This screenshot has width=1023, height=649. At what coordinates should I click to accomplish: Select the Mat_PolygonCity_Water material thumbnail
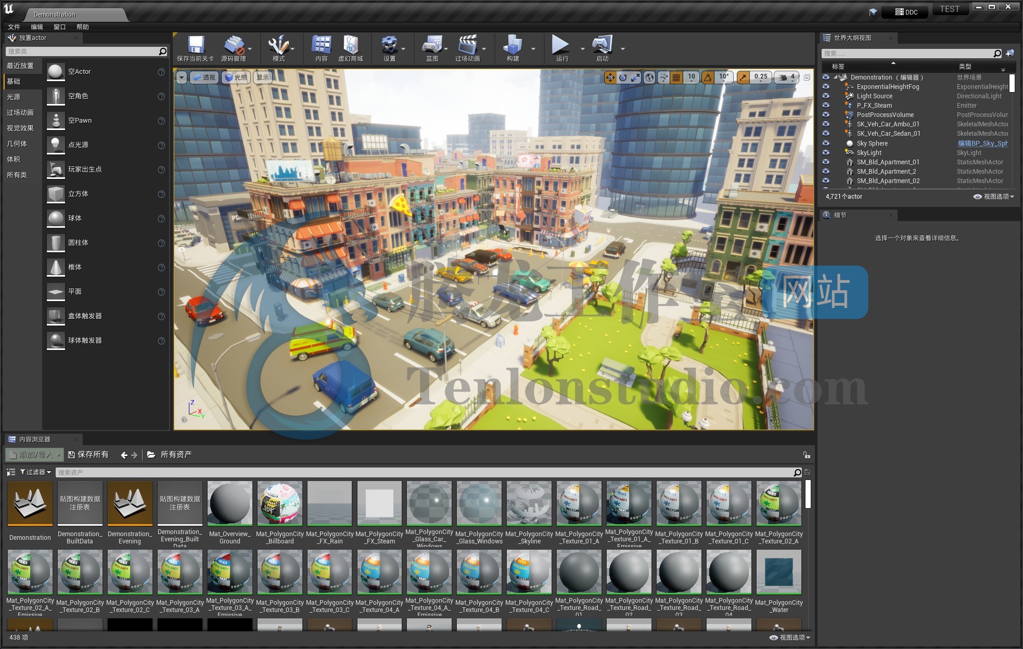point(779,572)
